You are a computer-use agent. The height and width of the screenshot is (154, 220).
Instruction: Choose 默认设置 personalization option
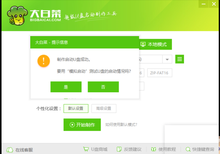point(76,109)
